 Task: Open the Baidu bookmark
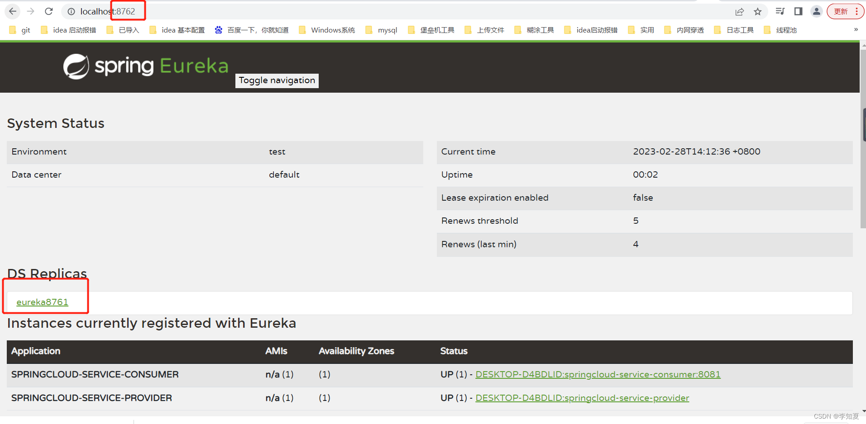coord(252,30)
